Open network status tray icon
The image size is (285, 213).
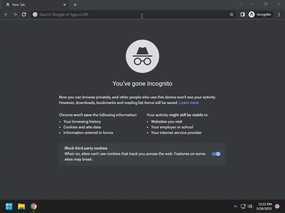coord(243,206)
